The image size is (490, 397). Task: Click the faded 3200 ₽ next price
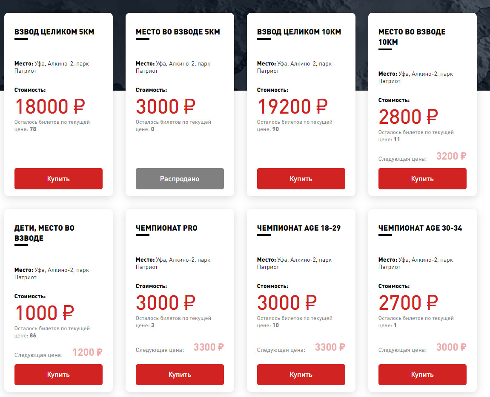(x=451, y=156)
